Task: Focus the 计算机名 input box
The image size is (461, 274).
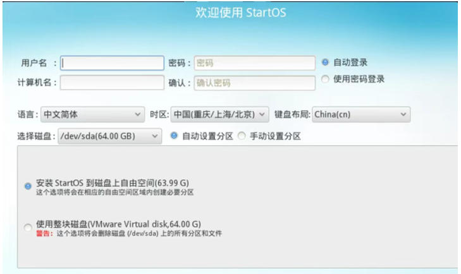Action: [112, 83]
